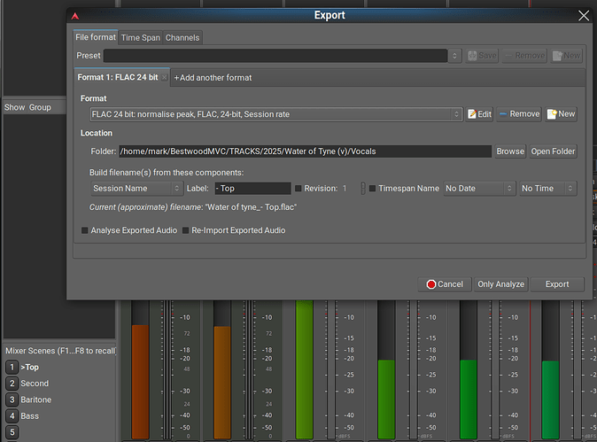Viewport: 597px width, 442px height.
Task: Click the Remove format button
Action: tap(518, 114)
